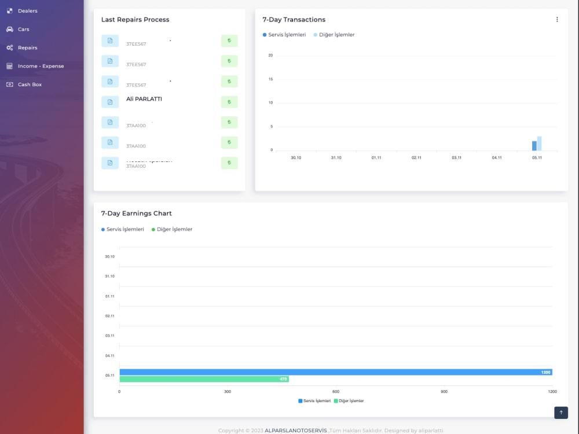The width and height of the screenshot is (579, 434).
Task: Click the Cash Box money icon
Action: (10, 84)
